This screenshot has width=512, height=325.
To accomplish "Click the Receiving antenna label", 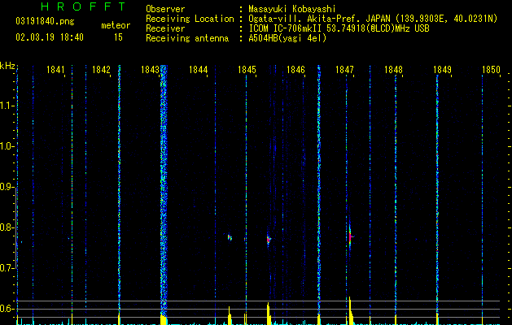I will click(187, 38).
